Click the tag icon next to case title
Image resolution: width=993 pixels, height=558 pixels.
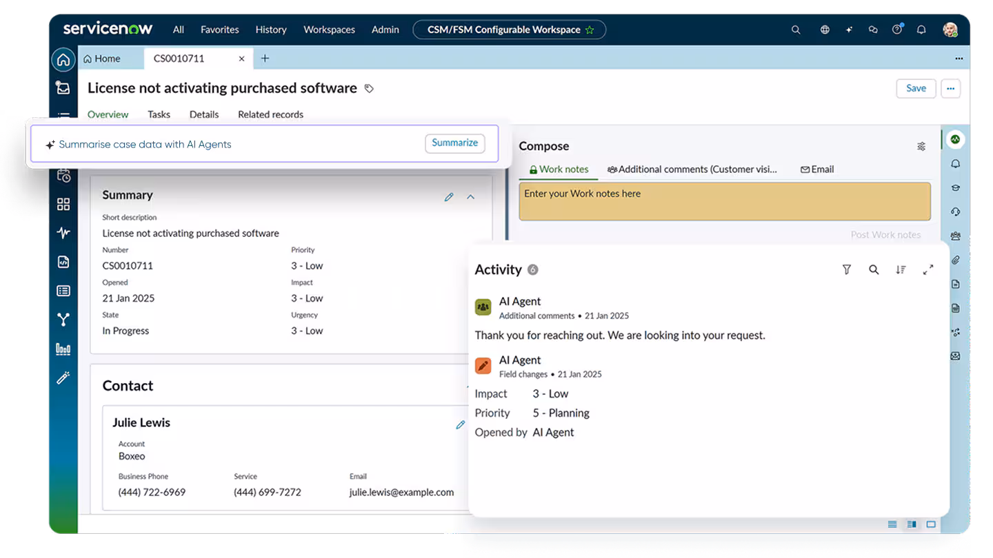click(x=369, y=88)
